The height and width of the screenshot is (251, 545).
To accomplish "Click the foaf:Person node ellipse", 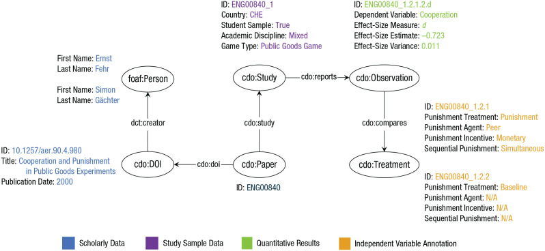I will tap(148, 79).
